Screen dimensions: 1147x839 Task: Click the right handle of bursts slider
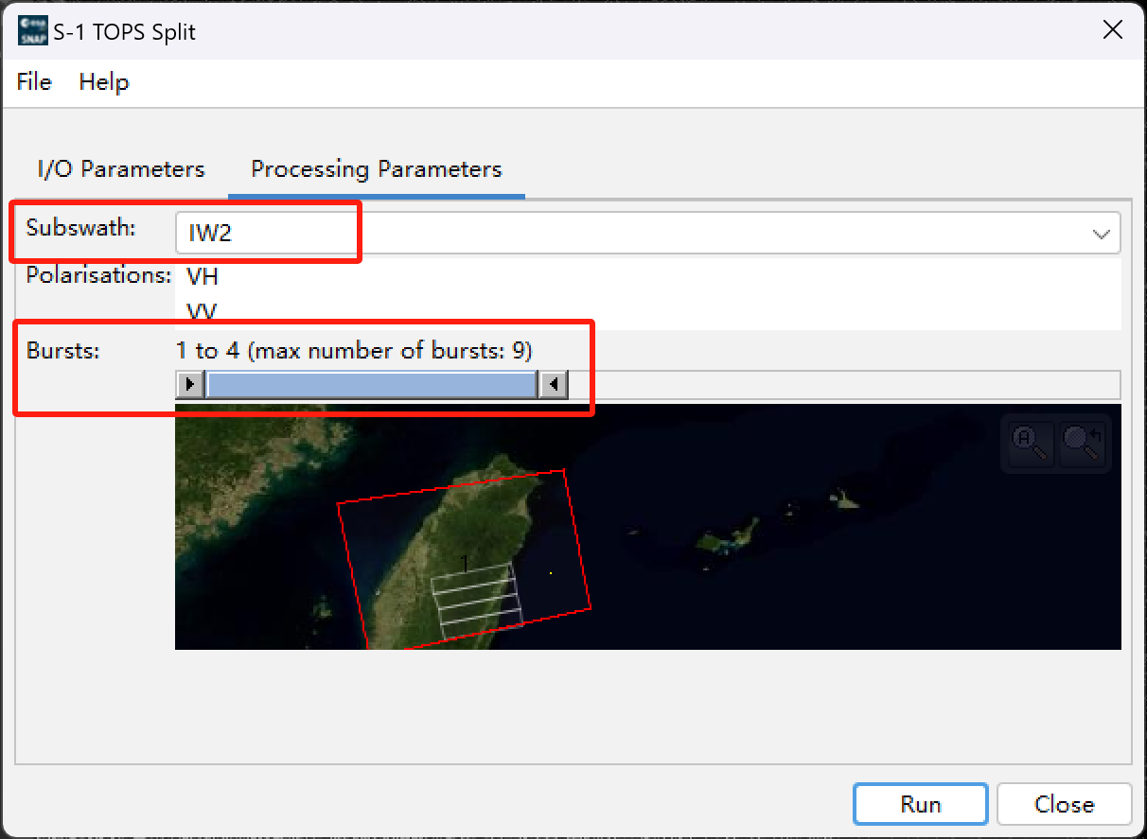click(x=553, y=384)
